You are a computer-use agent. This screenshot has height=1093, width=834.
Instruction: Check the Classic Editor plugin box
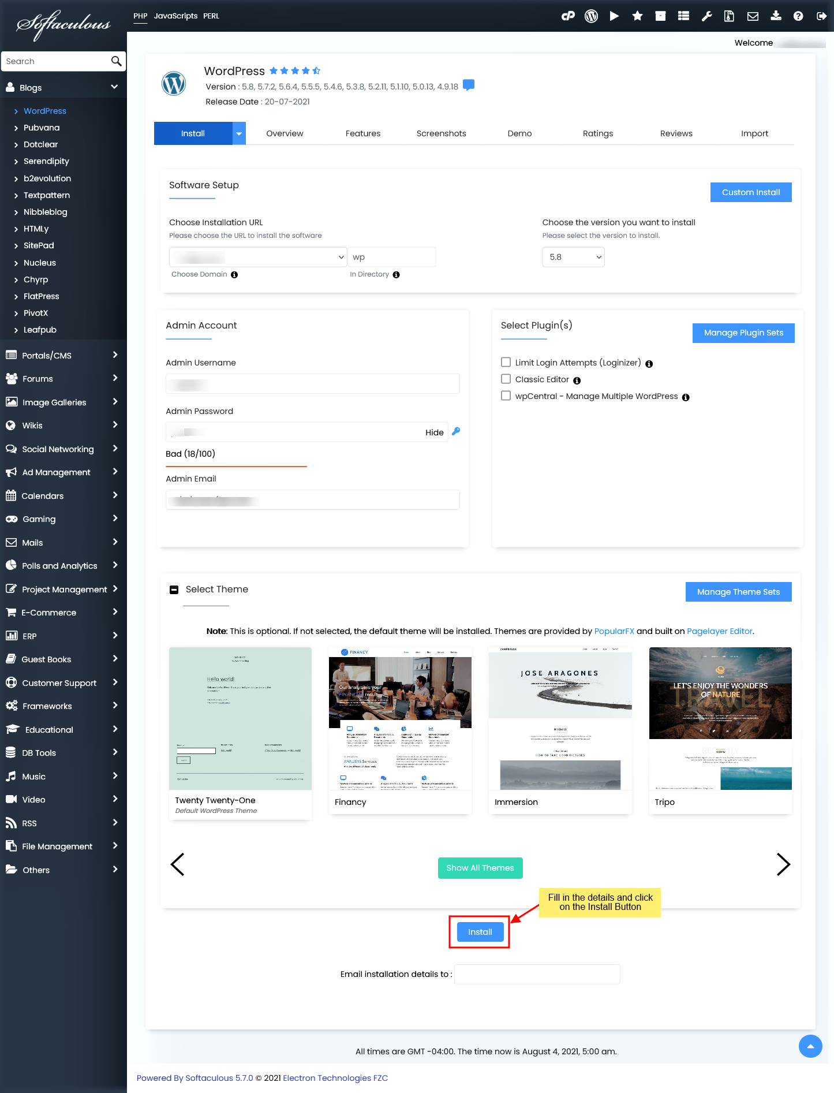coord(506,379)
